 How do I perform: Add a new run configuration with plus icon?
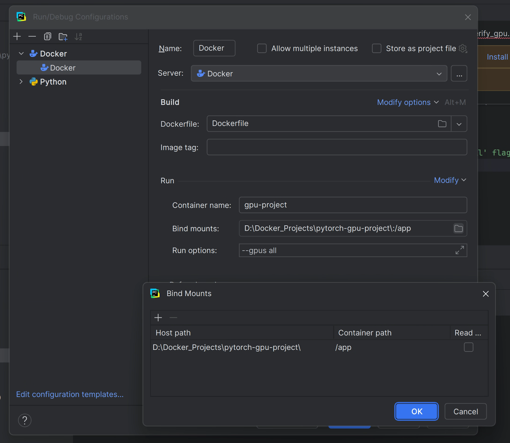click(x=17, y=37)
